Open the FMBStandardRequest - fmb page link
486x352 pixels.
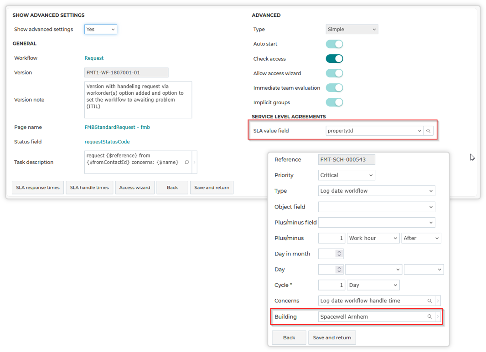(117, 127)
